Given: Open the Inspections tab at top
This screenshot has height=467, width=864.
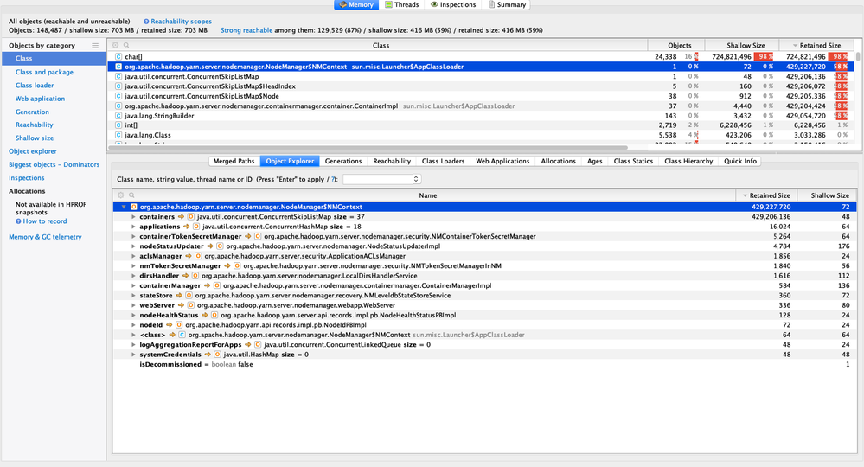Looking at the screenshot, I should 453,4.
